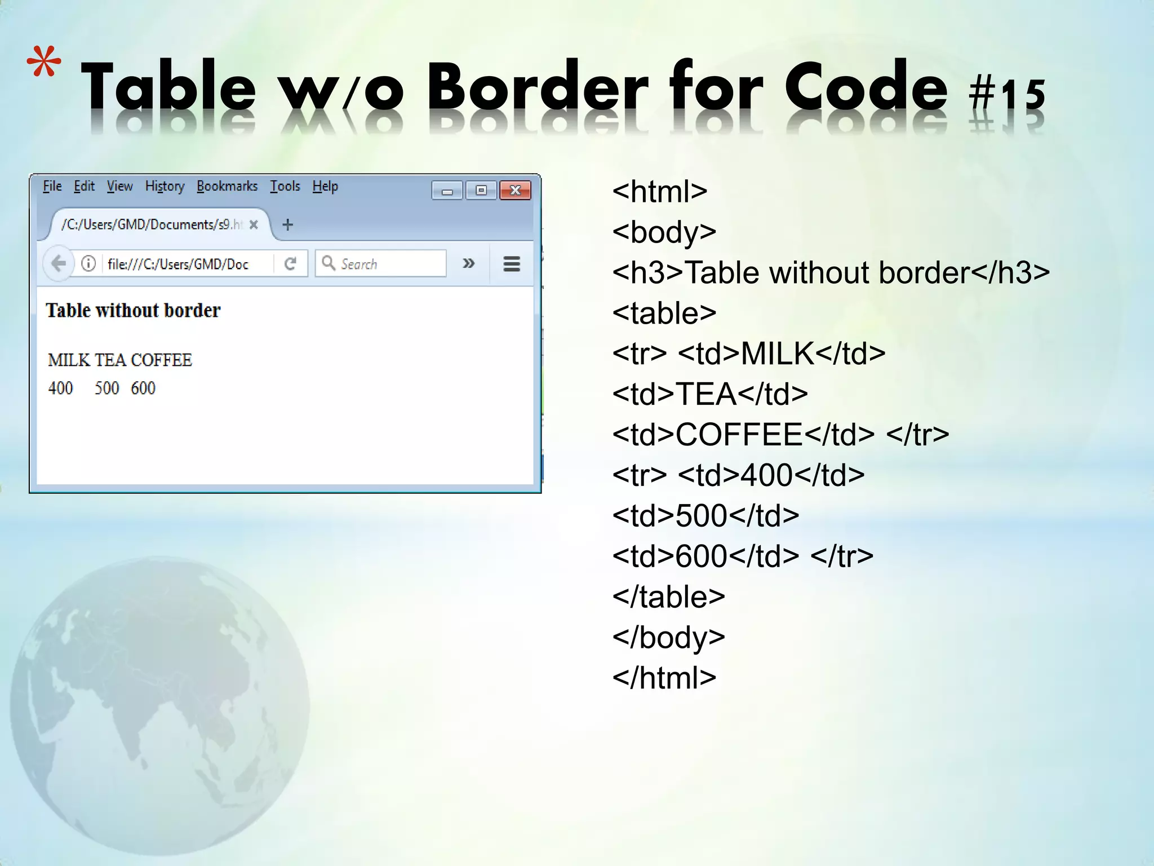Viewport: 1154px width, 866px height.
Task: Maximize the browser window
Action: tap(481, 191)
